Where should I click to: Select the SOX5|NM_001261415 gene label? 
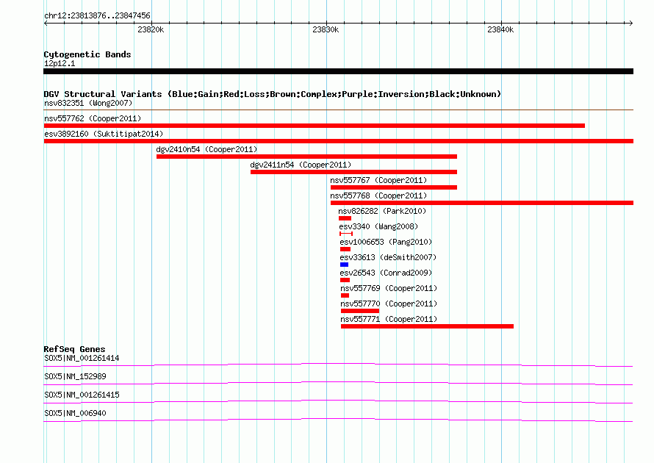point(82,395)
